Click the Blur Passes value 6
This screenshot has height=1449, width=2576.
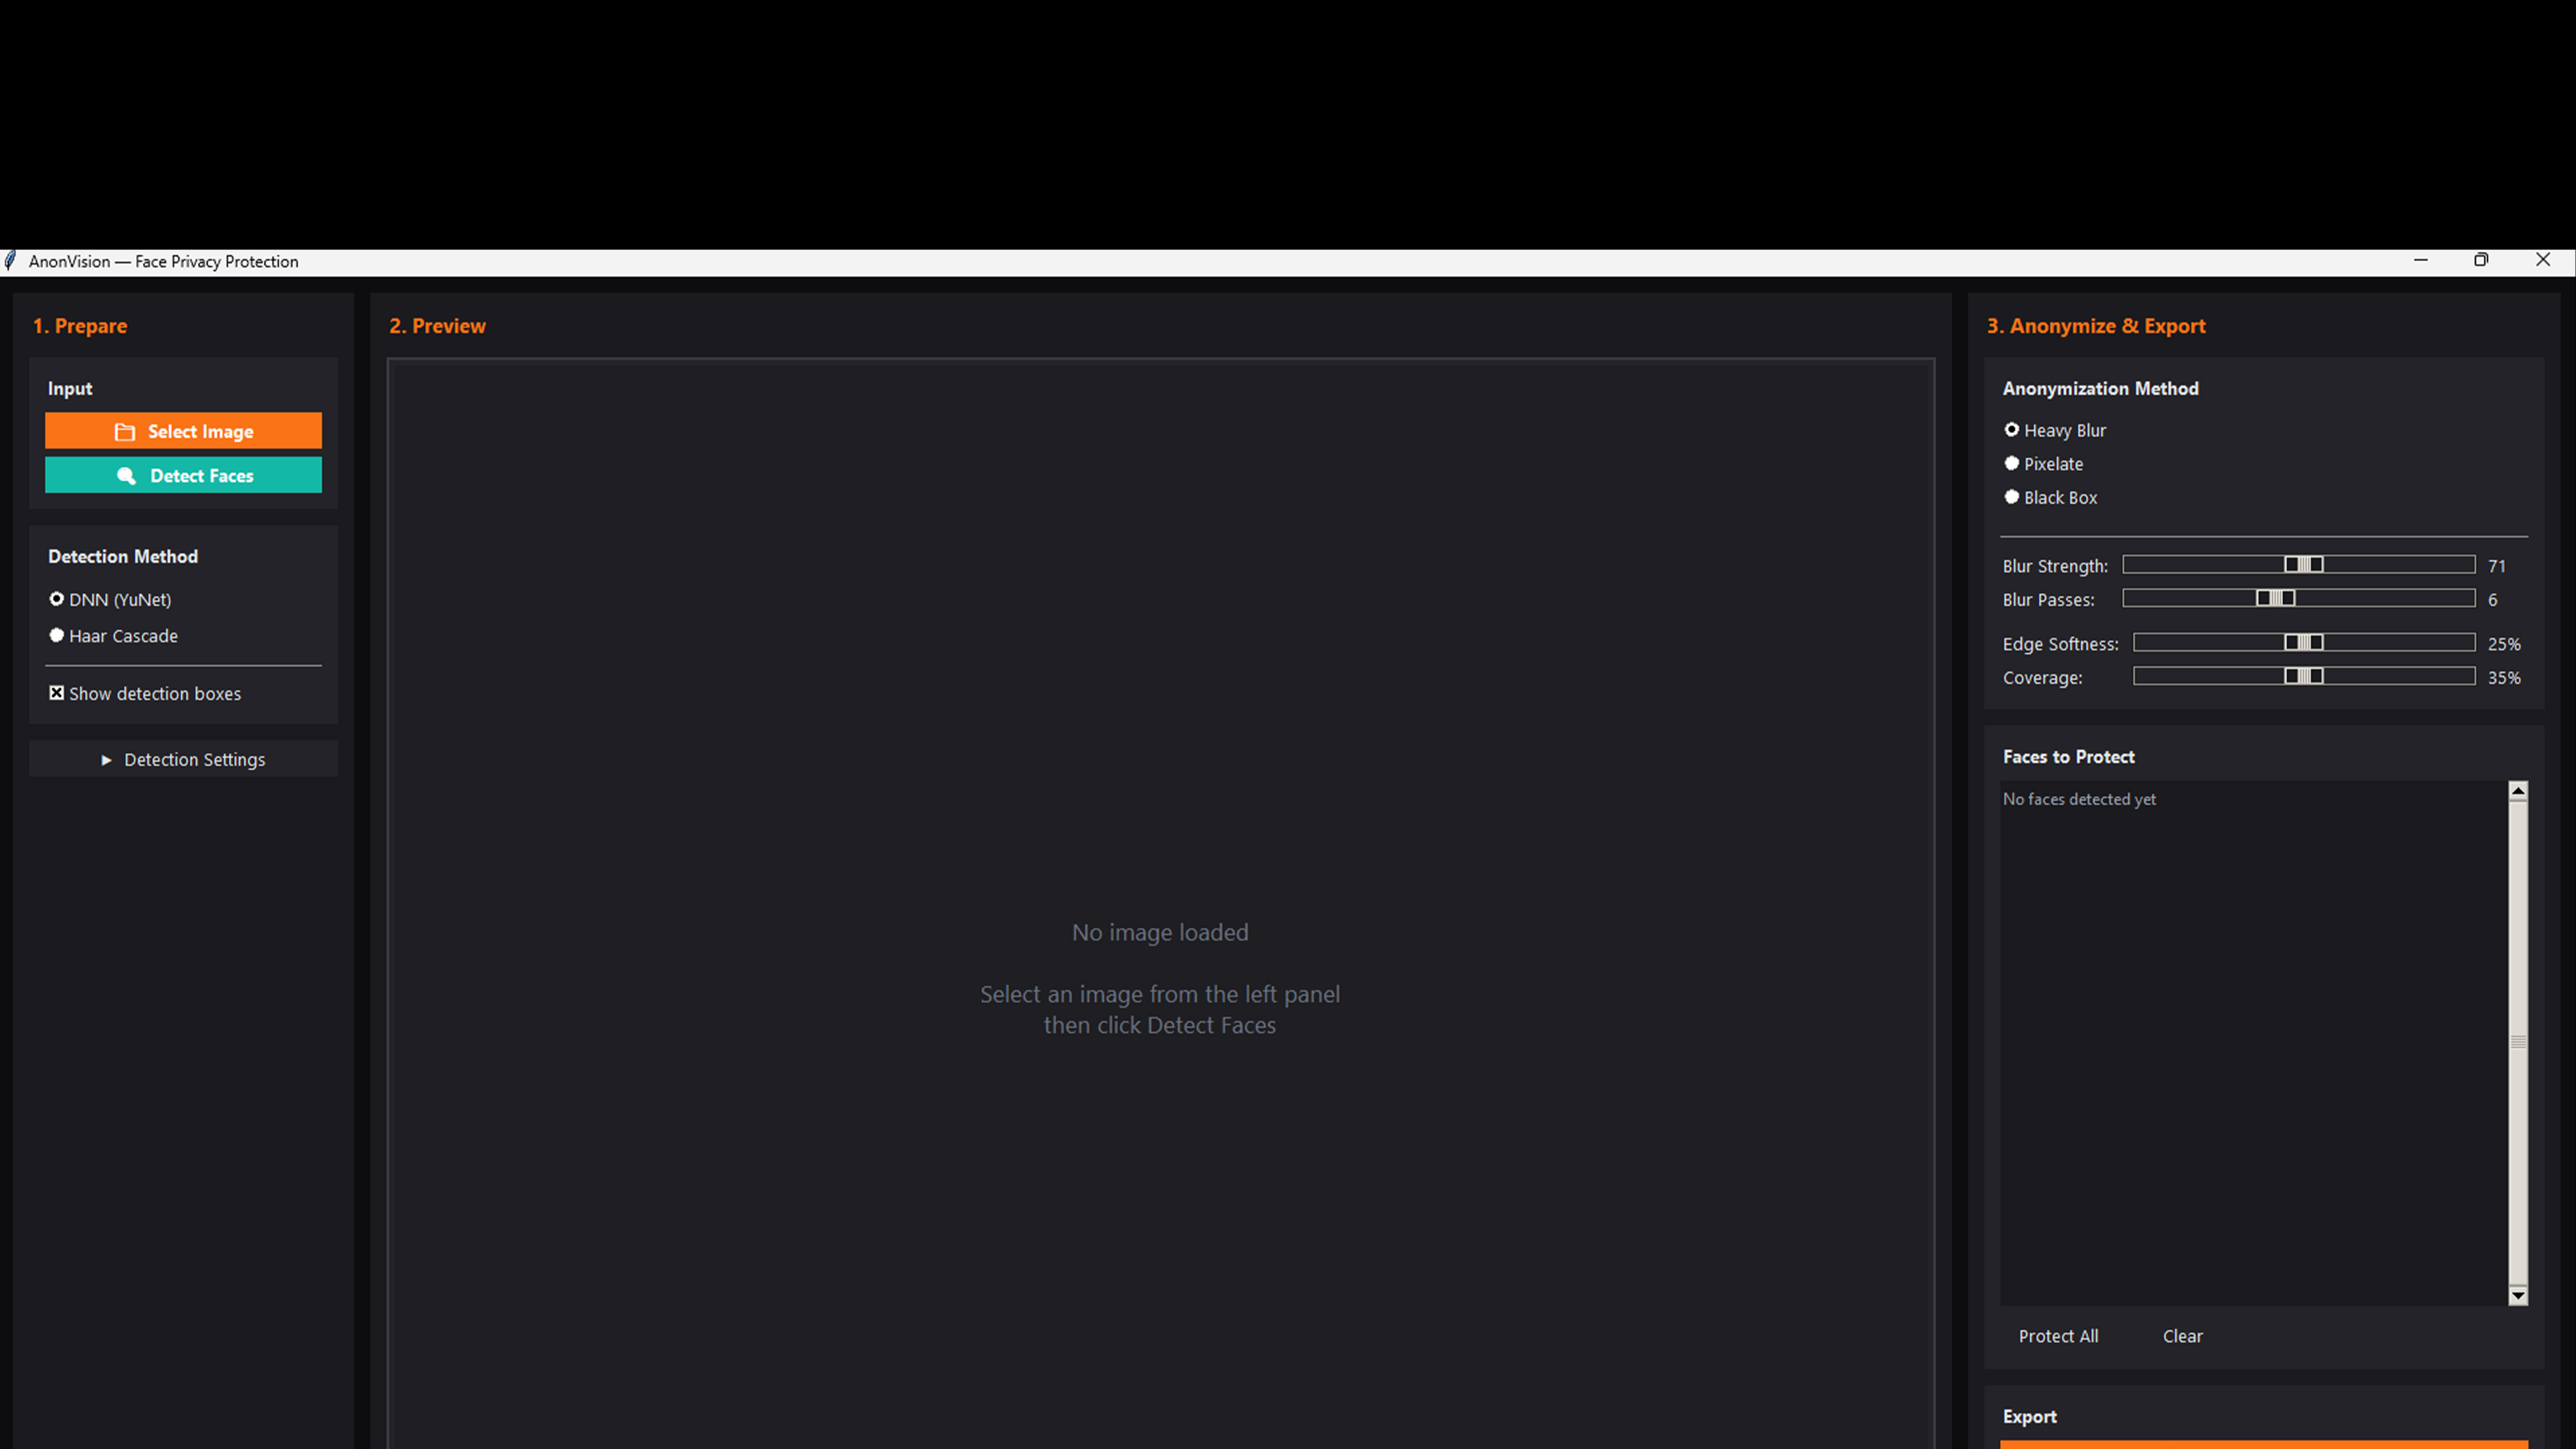[x=2493, y=600]
